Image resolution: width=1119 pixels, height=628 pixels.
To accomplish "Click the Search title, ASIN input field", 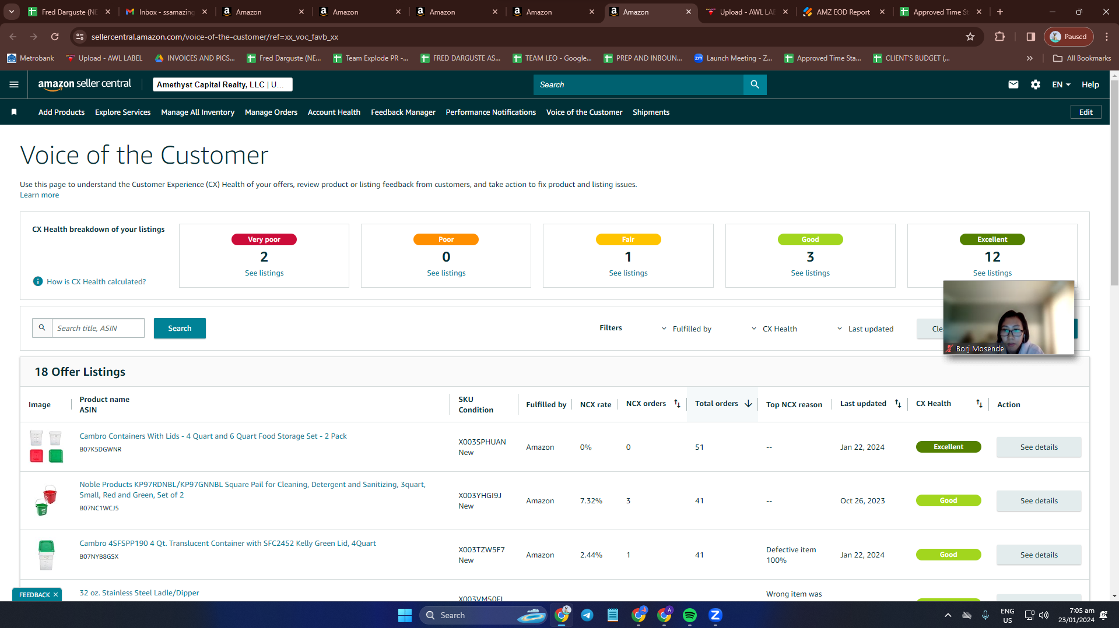I will pos(98,328).
